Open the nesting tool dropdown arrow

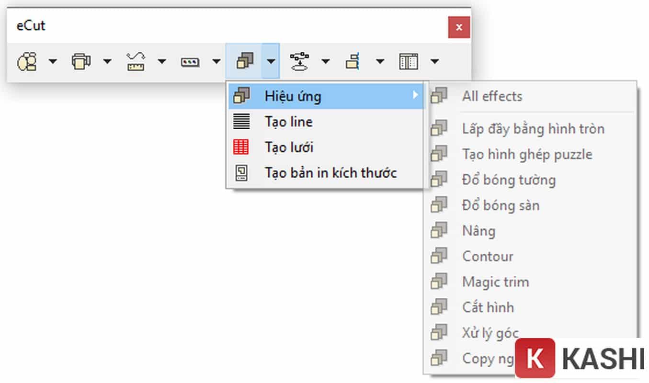tap(53, 61)
